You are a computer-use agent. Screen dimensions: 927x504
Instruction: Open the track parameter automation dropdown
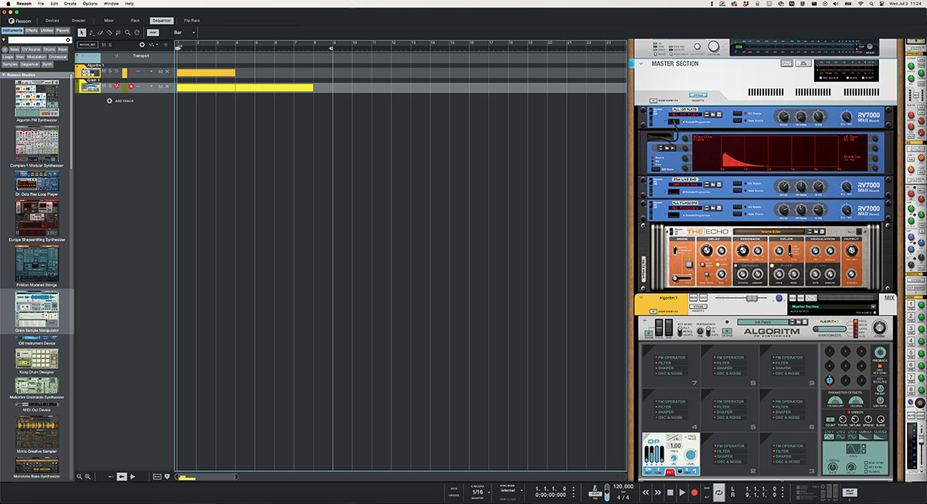coord(154,45)
